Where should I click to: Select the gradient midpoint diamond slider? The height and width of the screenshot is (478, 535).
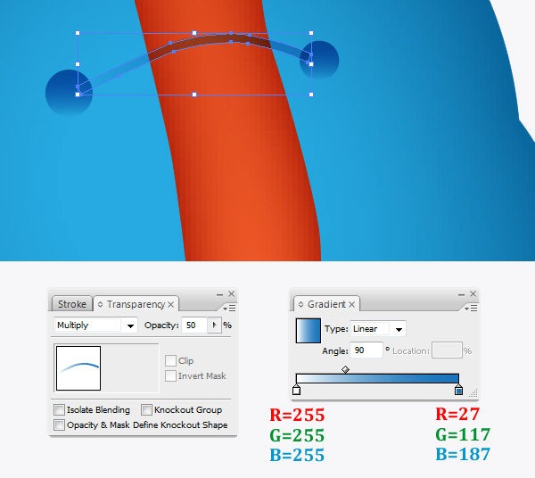pyautogui.click(x=345, y=369)
